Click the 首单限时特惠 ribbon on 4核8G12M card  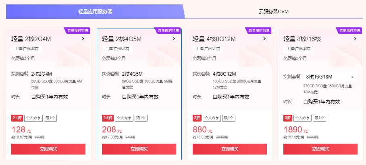click(258, 31)
